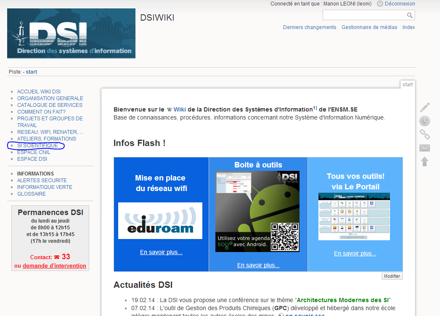Click the demande d'intervention link
The height and width of the screenshot is (316, 440).
54,266
